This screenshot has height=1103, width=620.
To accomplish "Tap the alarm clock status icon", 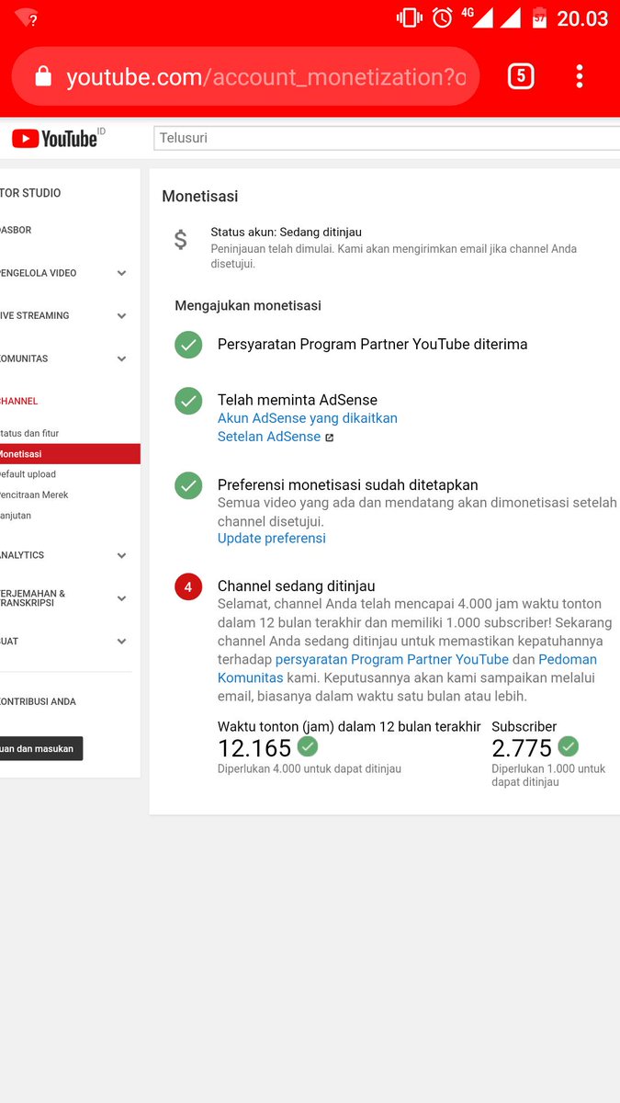I will [x=443, y=17].
